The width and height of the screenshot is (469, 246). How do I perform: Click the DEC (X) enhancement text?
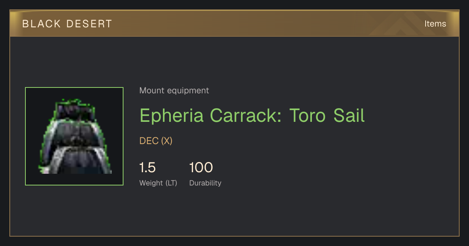156,141
